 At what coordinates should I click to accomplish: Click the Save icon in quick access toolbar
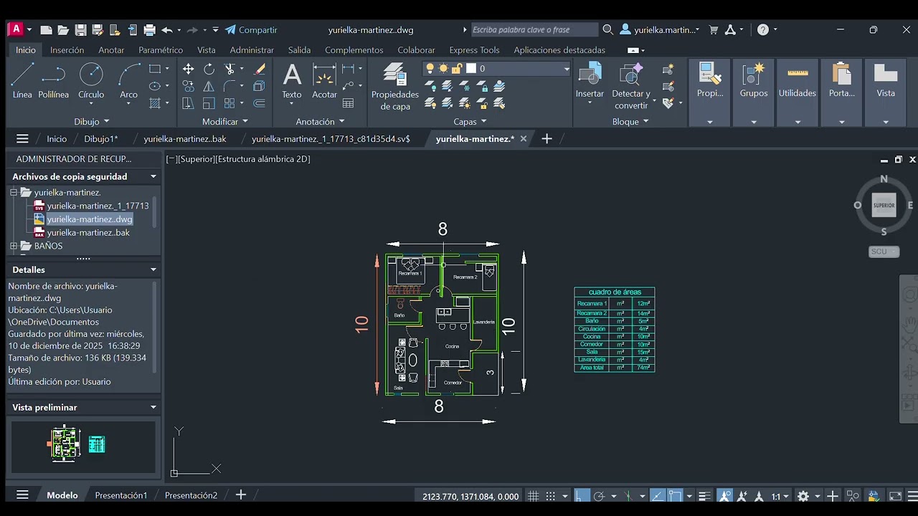(80, 30)
